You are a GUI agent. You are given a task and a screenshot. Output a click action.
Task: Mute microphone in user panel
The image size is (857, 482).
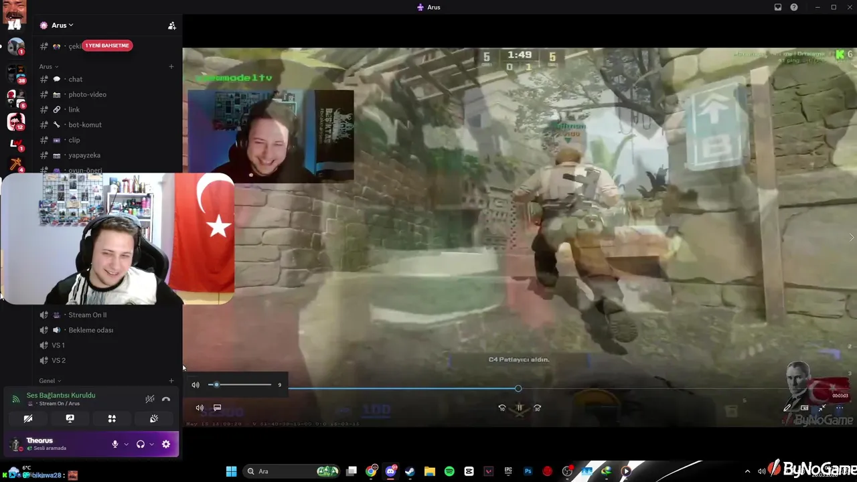[115, 444]
